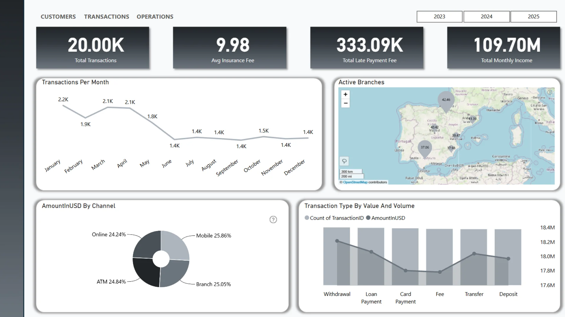Click the Loan Payment bar
The image size is (565, 317).
point(371,257)
